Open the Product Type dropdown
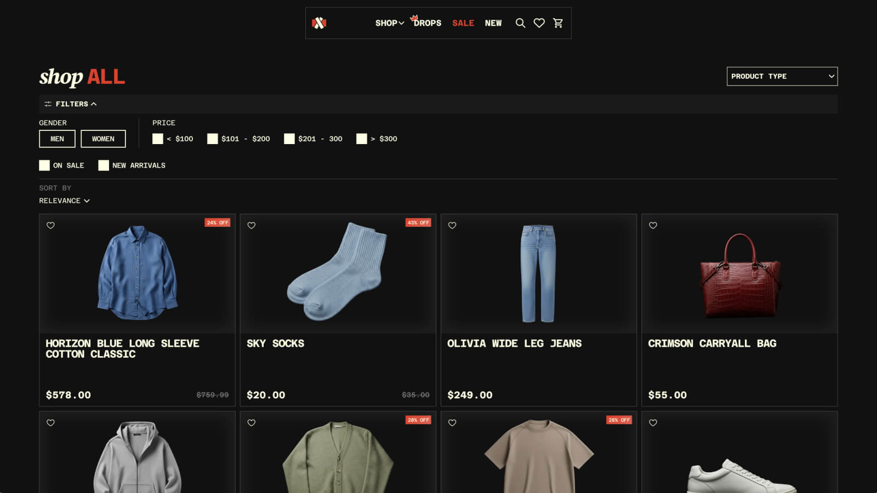The width and height of the screenshot is (877, 493). (782, 76)
